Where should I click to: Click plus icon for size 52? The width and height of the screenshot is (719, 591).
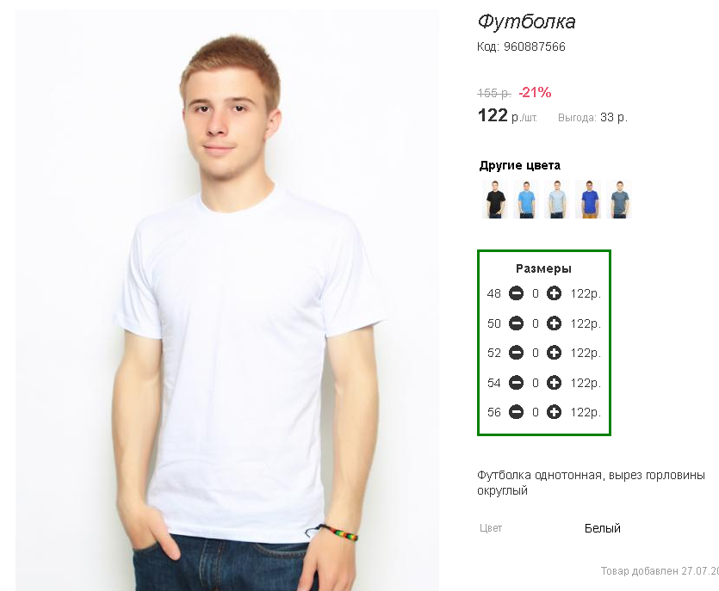point(554,353)
